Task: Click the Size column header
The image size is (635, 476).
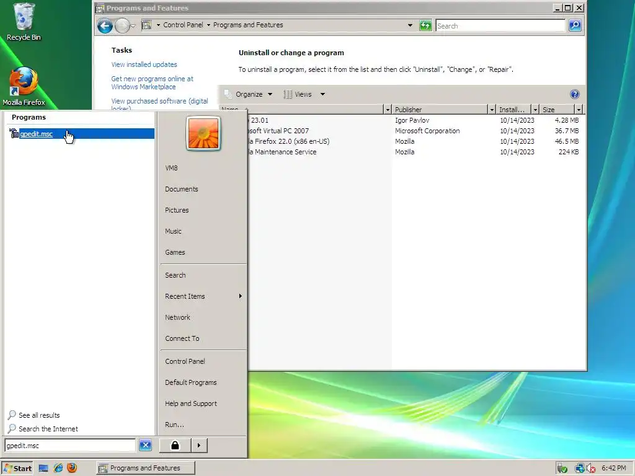Action: 557,110
